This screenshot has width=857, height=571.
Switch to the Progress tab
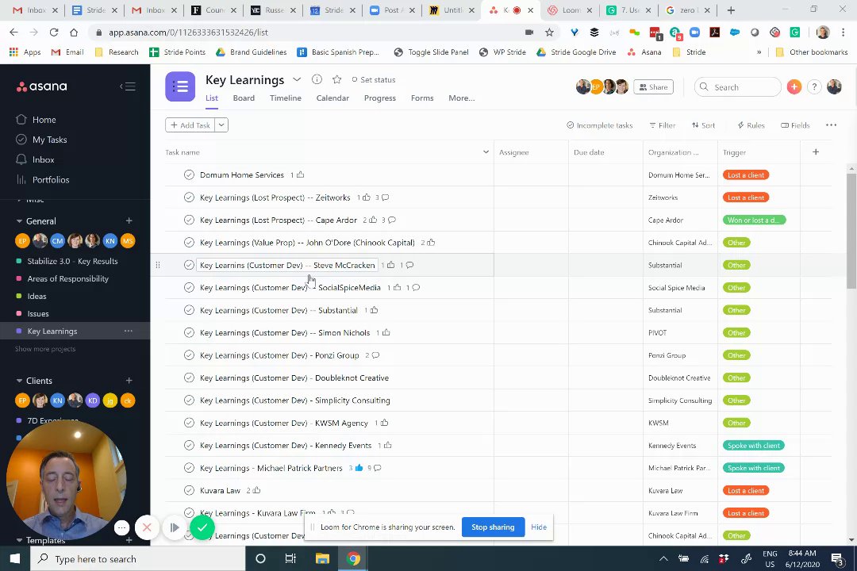(380, 98)
